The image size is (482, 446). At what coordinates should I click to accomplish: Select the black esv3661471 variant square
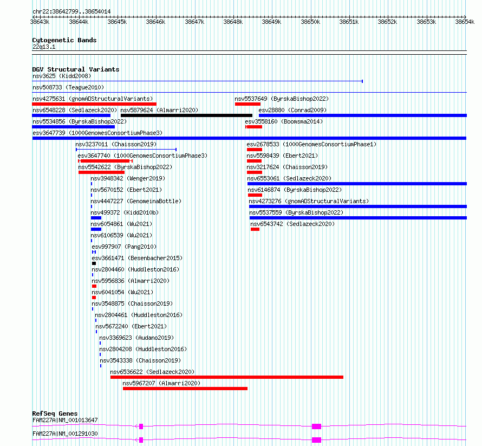(x=94, y=263)
